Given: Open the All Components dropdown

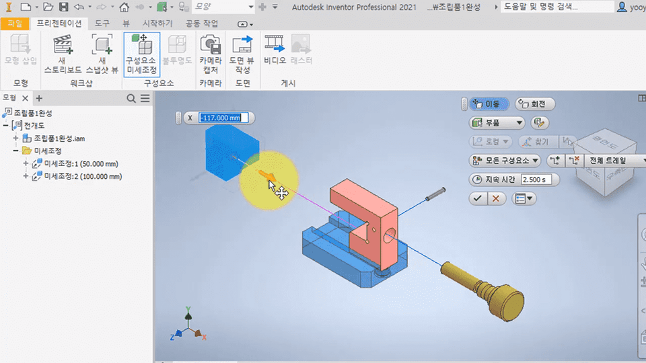Looking at the screenshot, I should [x=505, y=161].
